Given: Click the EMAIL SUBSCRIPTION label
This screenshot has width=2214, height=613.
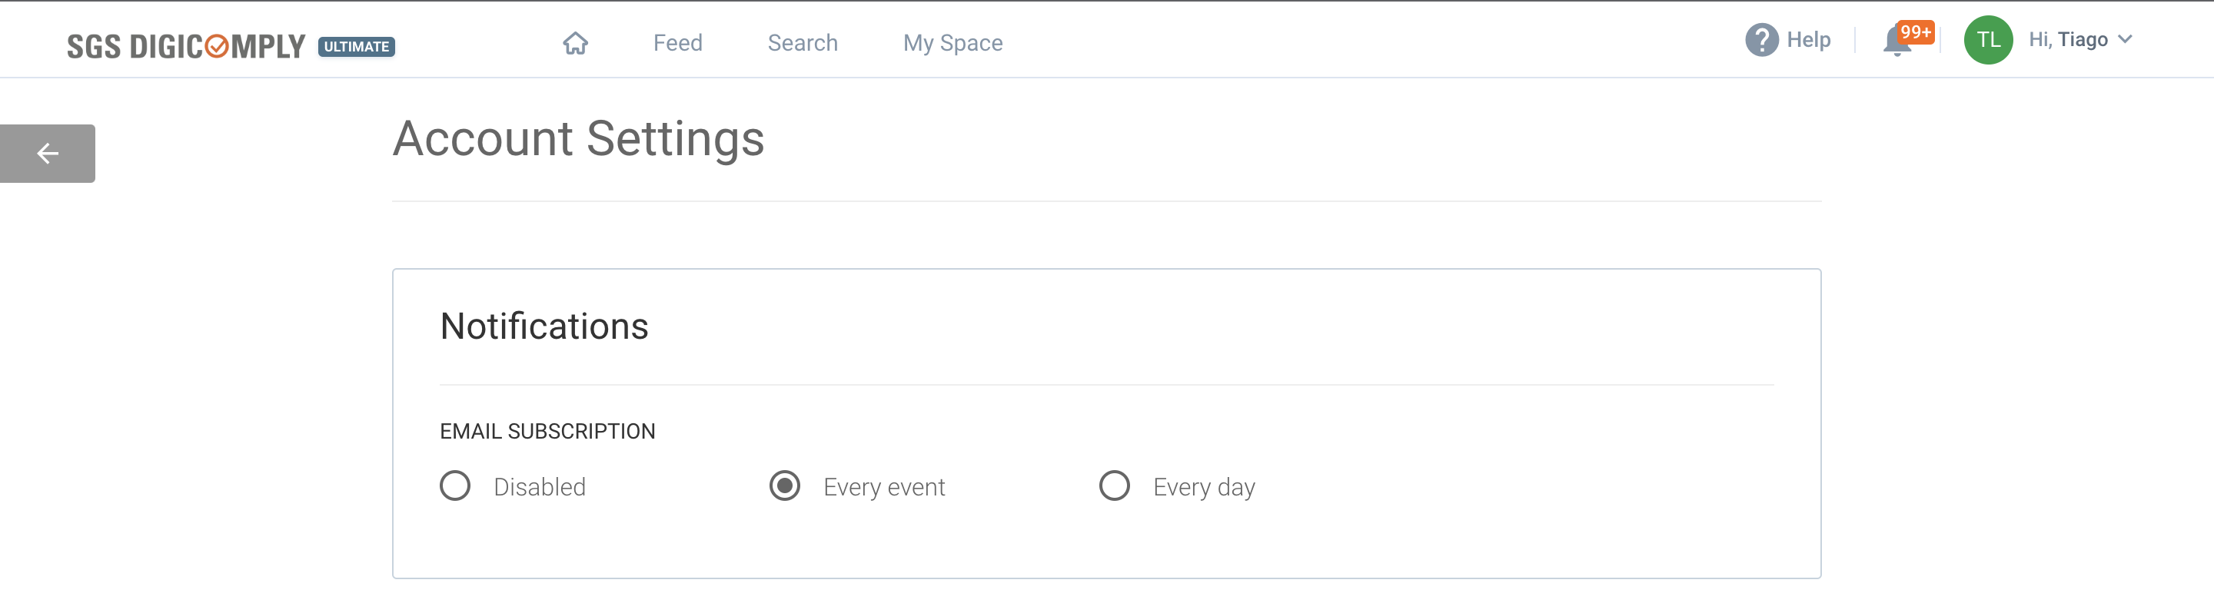Looking at the screenshot, I should (x=547, y=430).
